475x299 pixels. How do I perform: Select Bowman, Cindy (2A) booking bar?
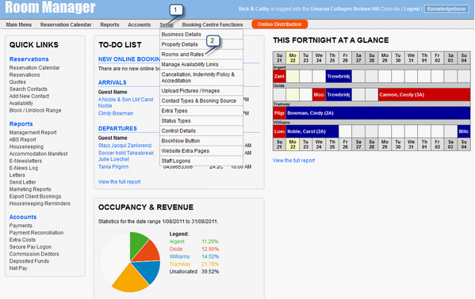tap(378, 113)
